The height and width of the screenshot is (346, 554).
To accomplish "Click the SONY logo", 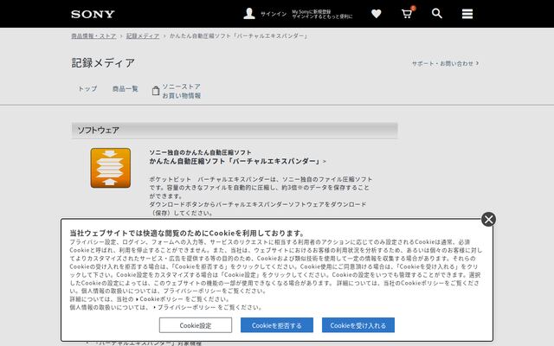I will [x=93, y=14].
